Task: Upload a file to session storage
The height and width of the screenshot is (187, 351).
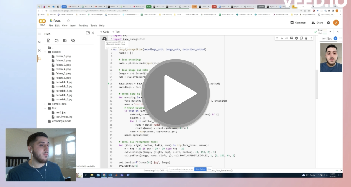Action: point(49,40)
